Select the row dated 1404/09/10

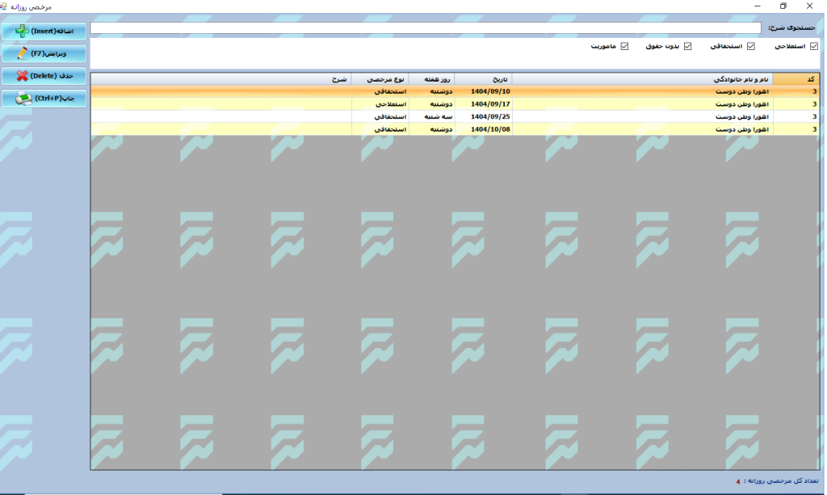[x=489, y=92]
